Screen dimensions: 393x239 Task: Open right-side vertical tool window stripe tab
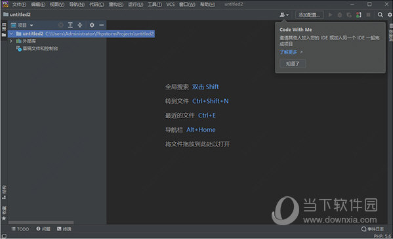(390, 32)
